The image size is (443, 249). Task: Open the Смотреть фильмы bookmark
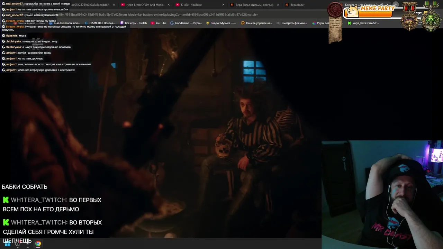tap(292, 23)
